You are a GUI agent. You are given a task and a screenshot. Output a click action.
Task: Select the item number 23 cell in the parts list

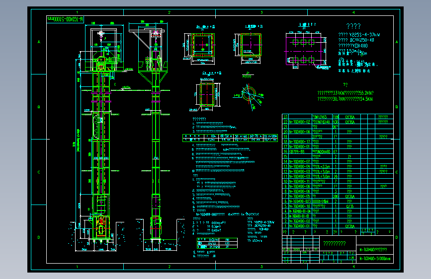click(285, 117)
